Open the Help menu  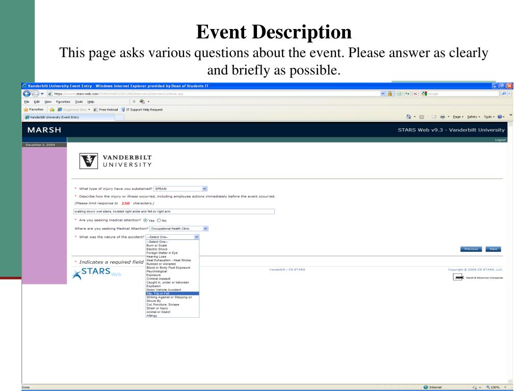pos(91,102)
